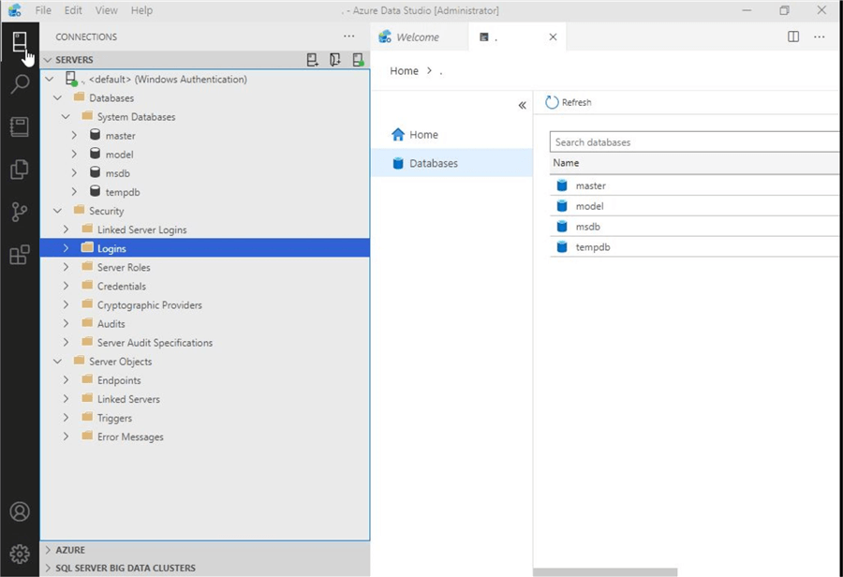This screenshot has width=843, height=577.
Task: Click the Search databases input field
Action: 693,142
